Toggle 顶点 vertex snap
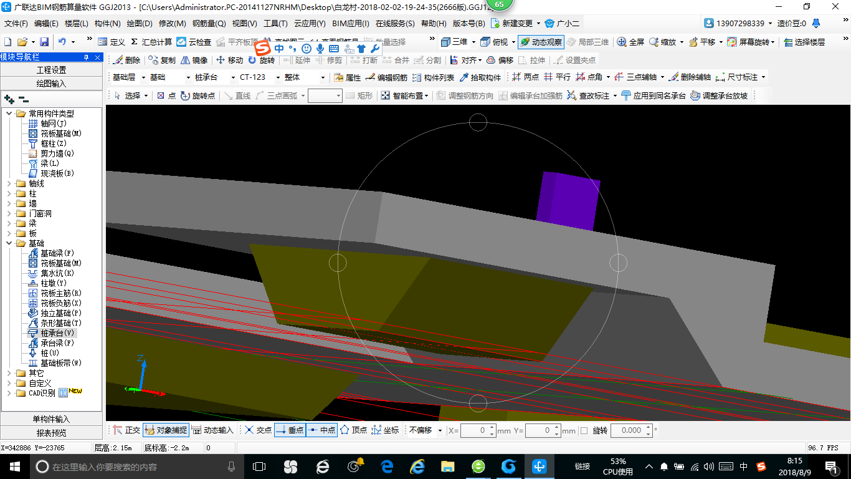The width and height of the screenshot is (851, 479). 354,430
